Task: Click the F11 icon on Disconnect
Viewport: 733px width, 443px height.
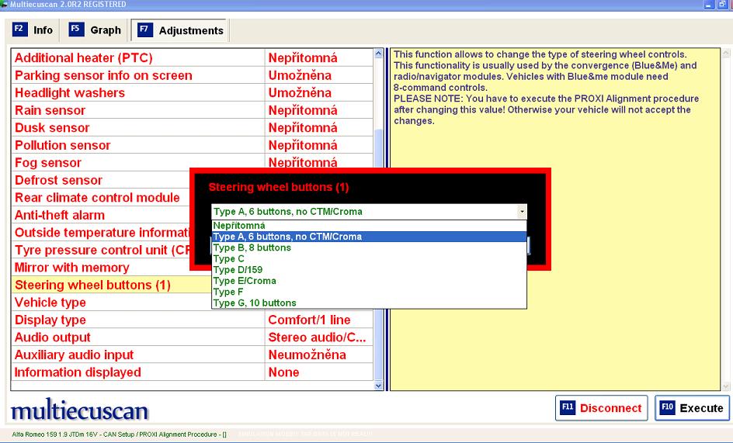Action: pyautogui.click(x=568, y=407)
